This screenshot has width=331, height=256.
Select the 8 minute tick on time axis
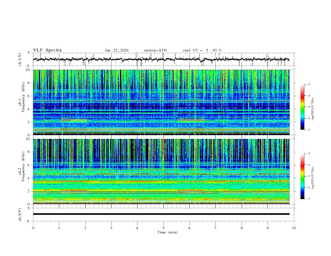pos(242,228)
